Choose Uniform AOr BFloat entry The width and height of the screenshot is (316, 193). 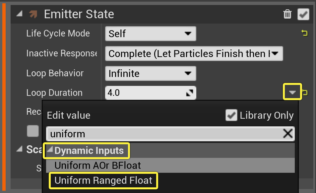click(97, 165)
